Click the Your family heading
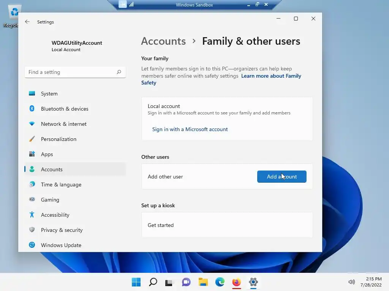Viewport: 389px width, 291px height. tap(155, 58)
